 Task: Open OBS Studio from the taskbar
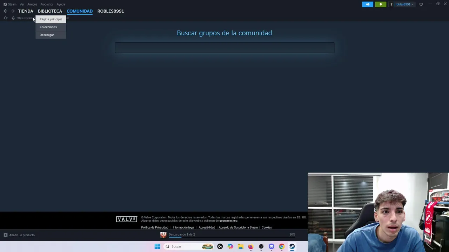pyautogui.click(x=261, y=246)
